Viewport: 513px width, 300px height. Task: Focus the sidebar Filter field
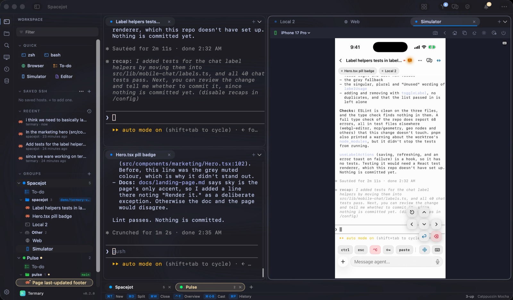pyautogui.click(x=57, y=32)
